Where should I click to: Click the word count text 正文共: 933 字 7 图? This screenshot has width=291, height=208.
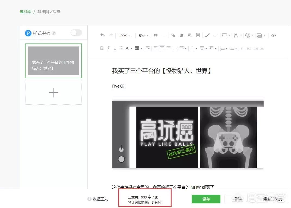(143, 197)
